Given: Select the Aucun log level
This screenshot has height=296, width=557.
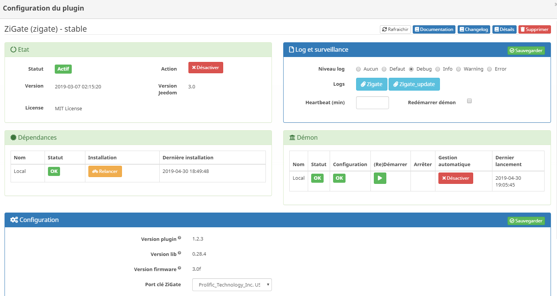Looking at the screenshot, I should (x=358, y=69).
